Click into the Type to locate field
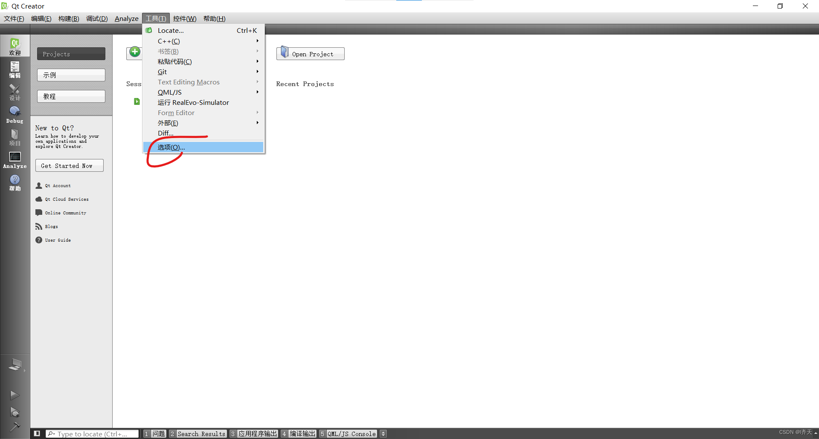Image resolution: width=819 pixels, height=439 pixels. click(93, 434)
